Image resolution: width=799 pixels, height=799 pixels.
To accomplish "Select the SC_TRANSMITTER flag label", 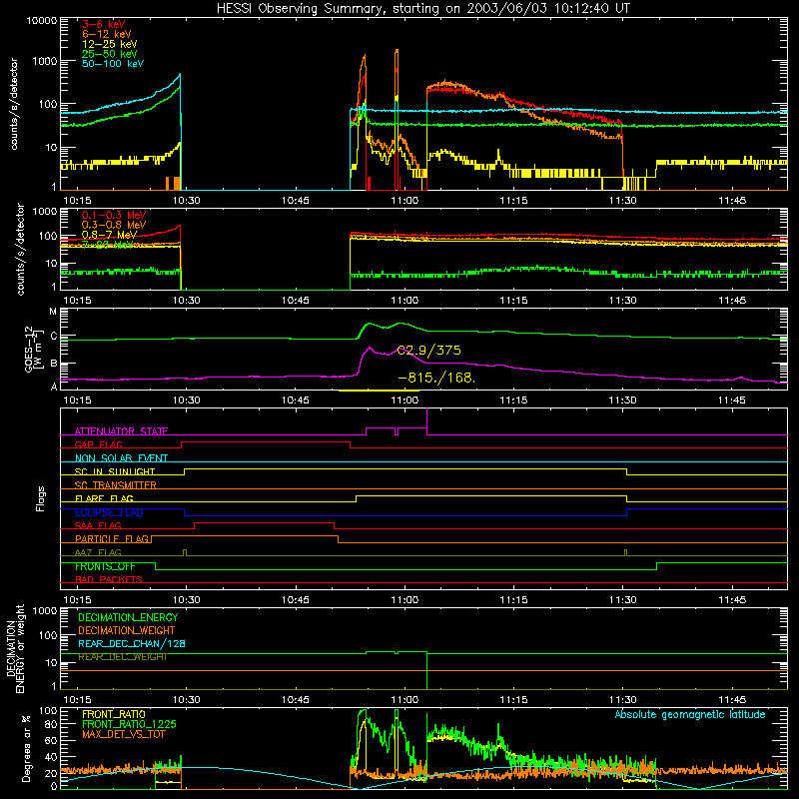I will pyautogui.click(x=116, y=485).
